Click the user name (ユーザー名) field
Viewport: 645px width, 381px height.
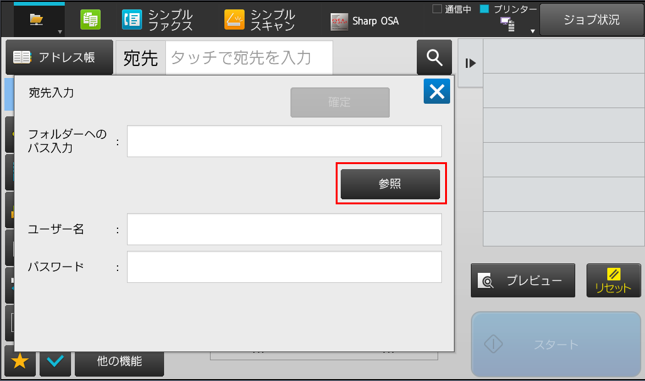pyautogui.click(x=284, y=229)
